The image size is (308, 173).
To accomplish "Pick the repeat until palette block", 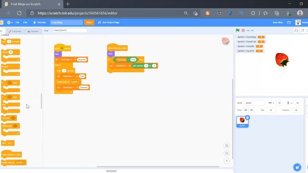I will [11, 129].
